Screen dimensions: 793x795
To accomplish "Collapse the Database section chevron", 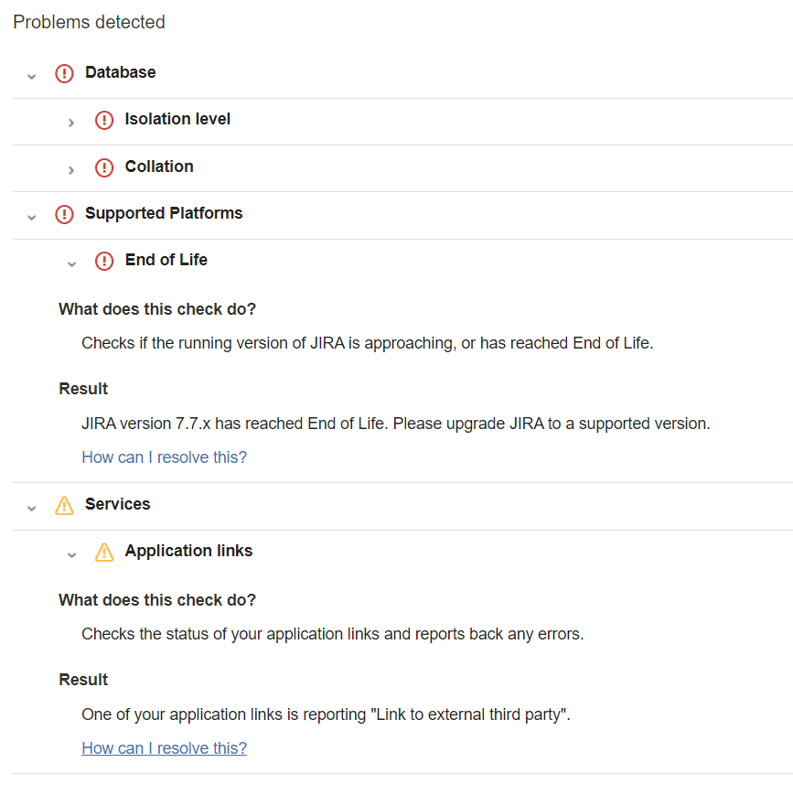I will click(x=31, y=77).
